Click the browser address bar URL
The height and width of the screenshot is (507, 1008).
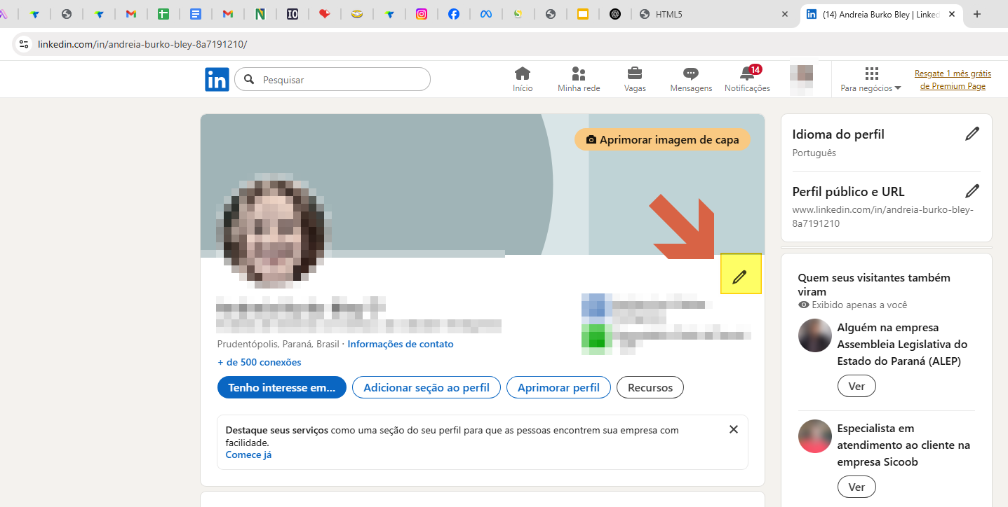(142, 44)
